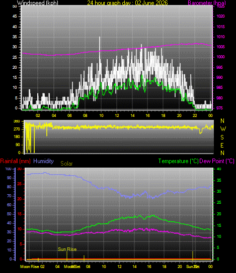236x273 pixels.
Task: Select the "Solar" legend label
Action: (66, 164)
